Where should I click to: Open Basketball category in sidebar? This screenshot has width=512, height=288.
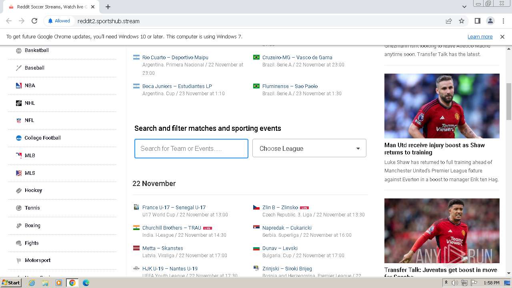tap(37, 50)
